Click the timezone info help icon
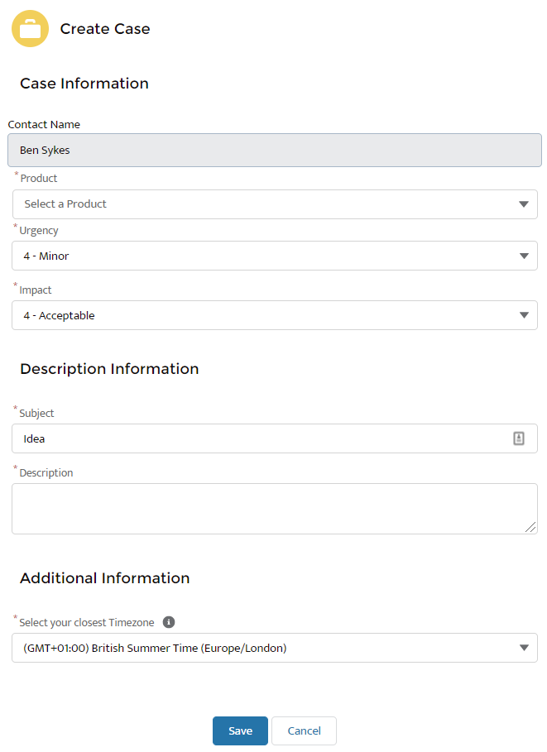This screenshot has height=752, width=547. 169,622
